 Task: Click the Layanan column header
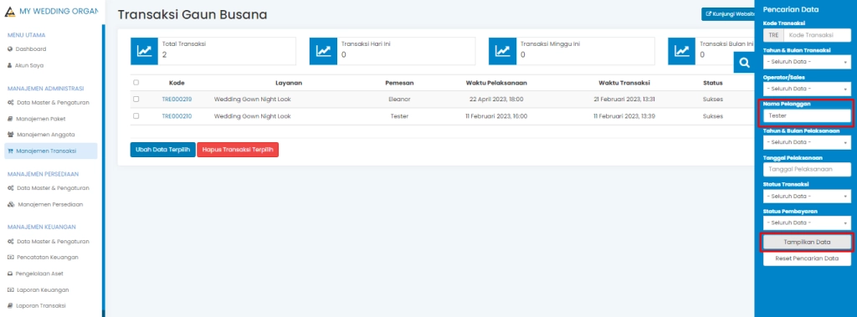[x=289, y=83]
